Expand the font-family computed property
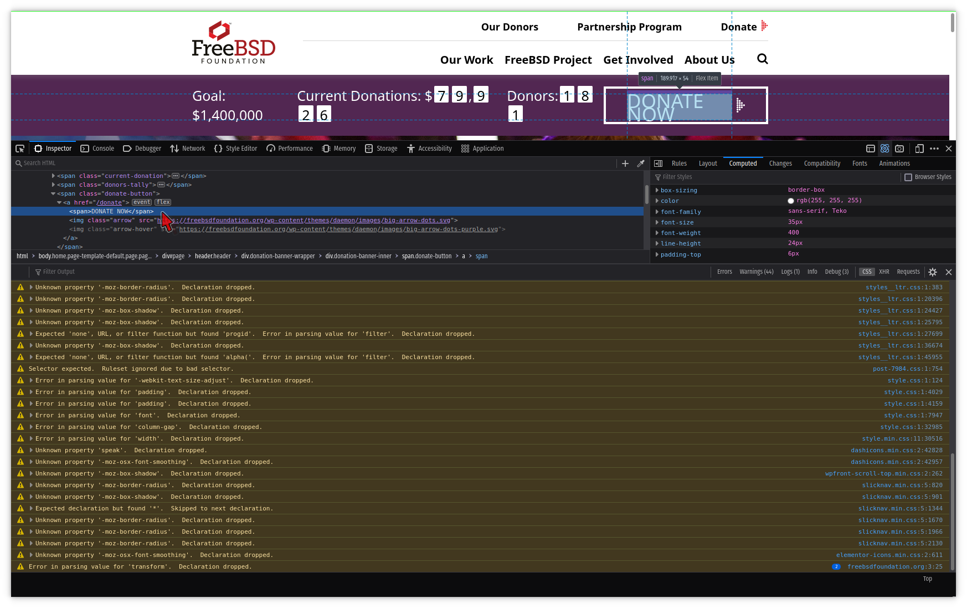Image resolution: width=967 pixels, height=608 pixels. pos(657,212)
